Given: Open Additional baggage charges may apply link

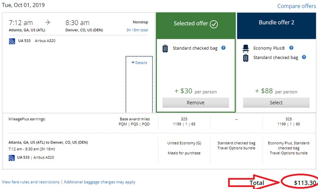Looking at the screenshot, I should click(99, 182).
